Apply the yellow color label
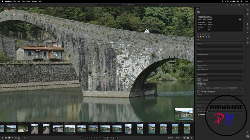The width and height of the screenshot is (250, 140). coord(201,37)
